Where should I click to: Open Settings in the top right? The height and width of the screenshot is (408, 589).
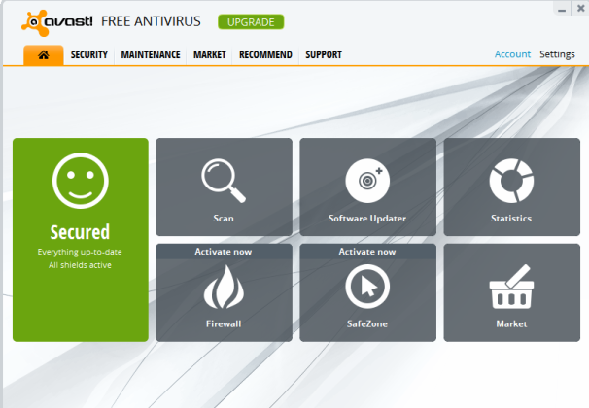(x=557, y=54)
